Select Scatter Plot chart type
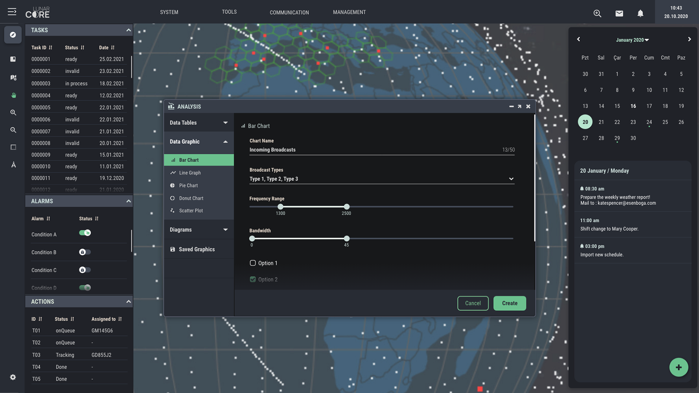This screenshot has width=699, height=393. 199,211
